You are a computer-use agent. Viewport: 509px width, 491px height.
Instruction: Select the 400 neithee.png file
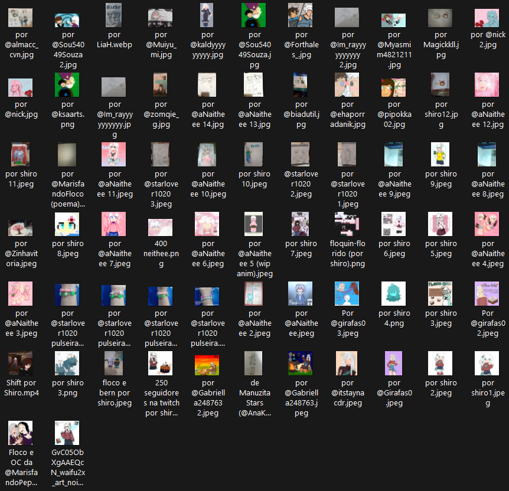[x=161, y=227]
